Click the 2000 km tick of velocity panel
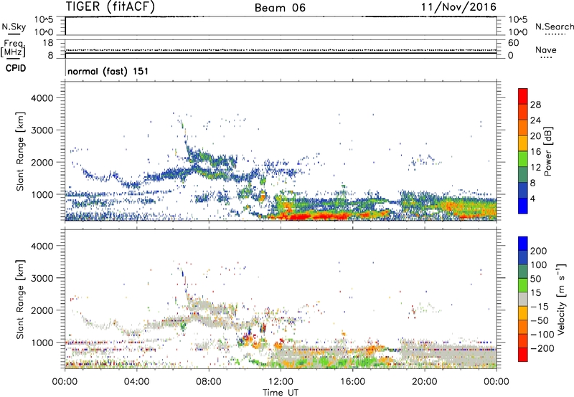 pos(42,310)
